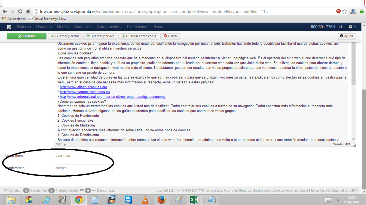Open video clapperboard app from taskbar

click(x=112, y=200)
